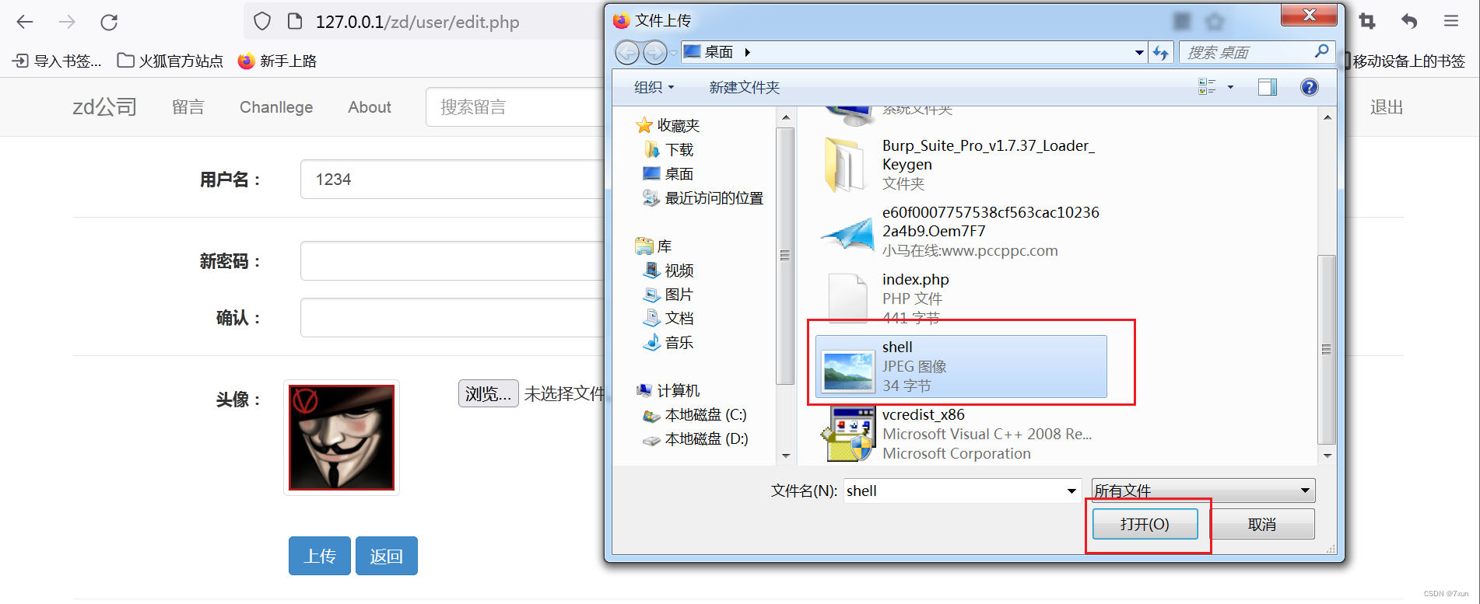Open the Firefox hamburger menu
The height and width of the screenshot is (604, 1480).
point(1450,21)
